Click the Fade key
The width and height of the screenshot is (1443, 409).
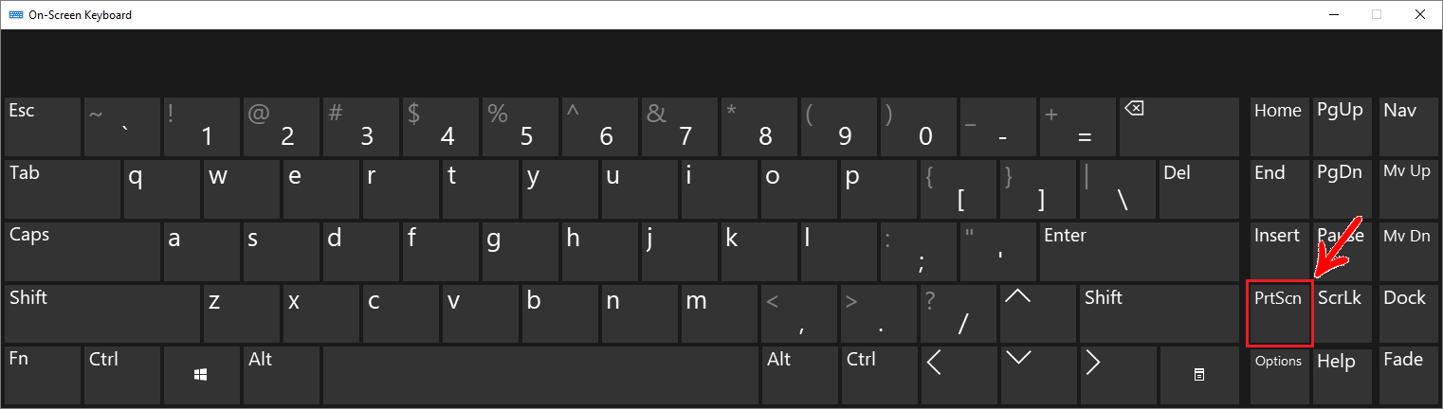[1408, 376]
